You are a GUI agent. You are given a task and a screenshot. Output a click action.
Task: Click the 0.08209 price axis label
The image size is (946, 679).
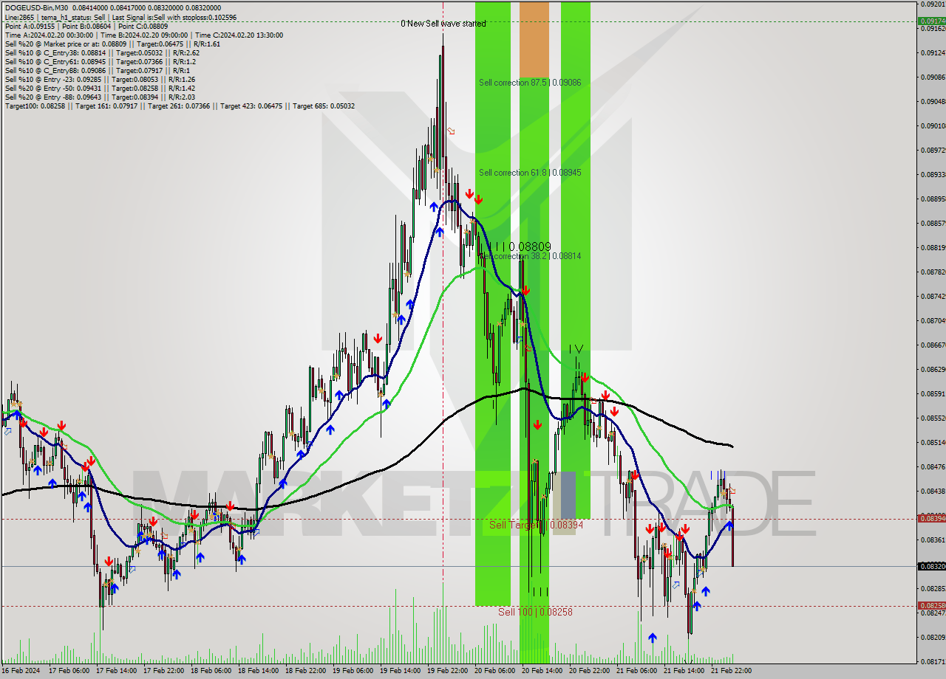point(933,637)
